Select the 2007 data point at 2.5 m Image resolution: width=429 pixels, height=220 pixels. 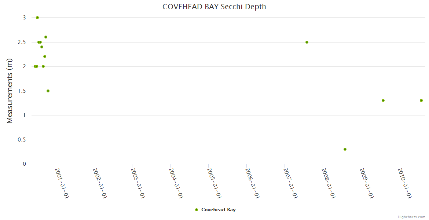click(x=307, y=42)
